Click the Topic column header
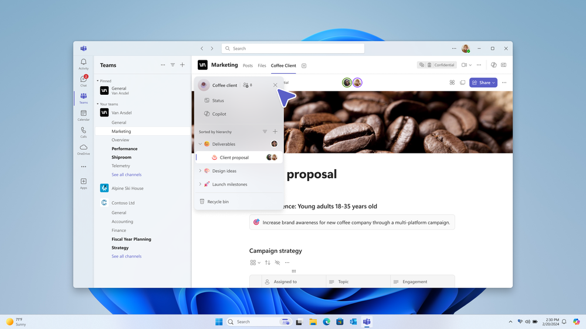This screenshot has width=586, height=329. point(358,282)
